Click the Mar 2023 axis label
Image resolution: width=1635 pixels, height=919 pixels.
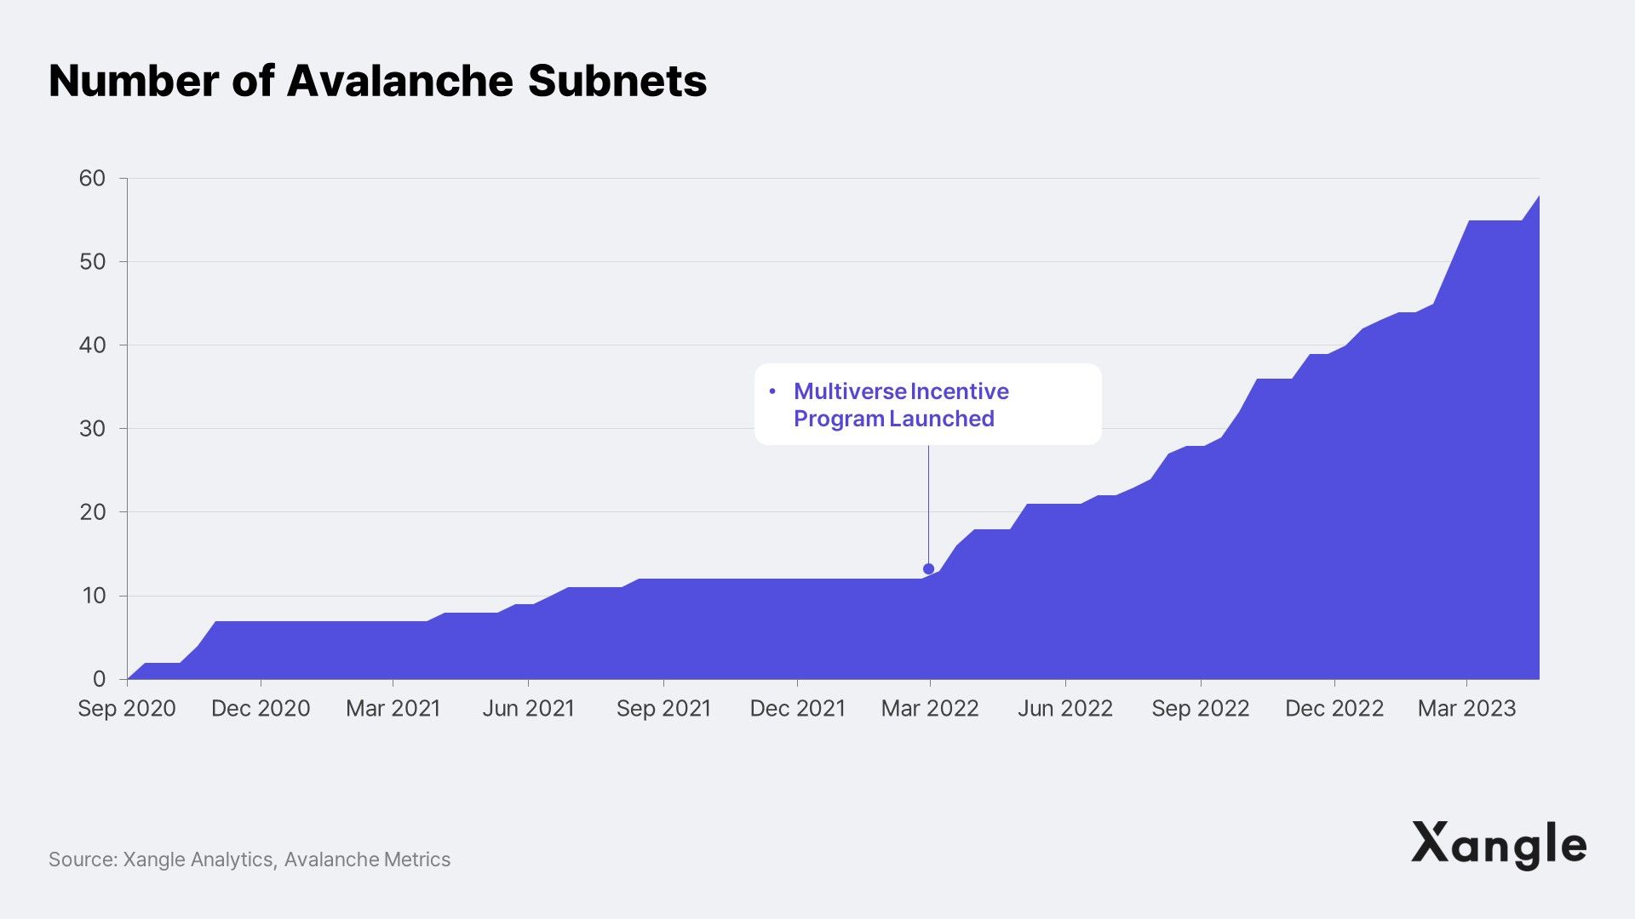tap(1466, 708)
